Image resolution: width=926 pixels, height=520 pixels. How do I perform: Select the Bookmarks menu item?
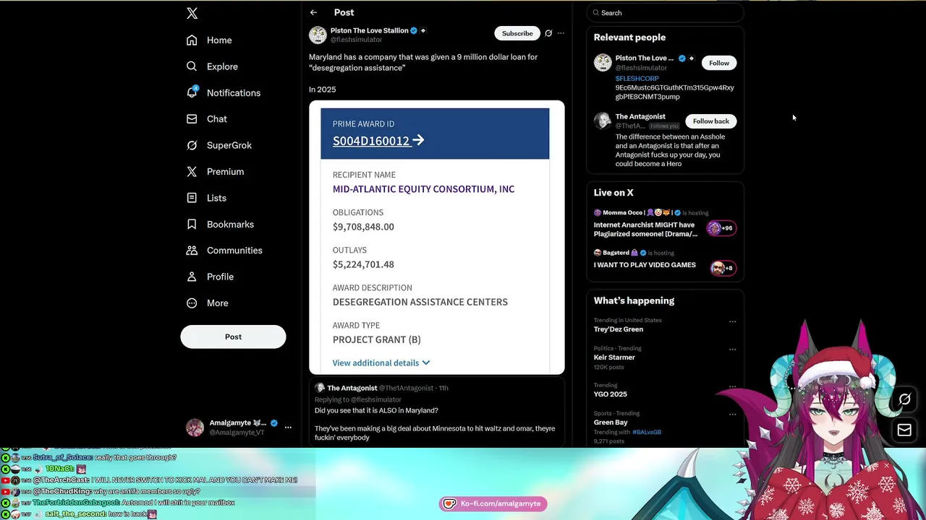pyautogui.click(x=230, y=225)
